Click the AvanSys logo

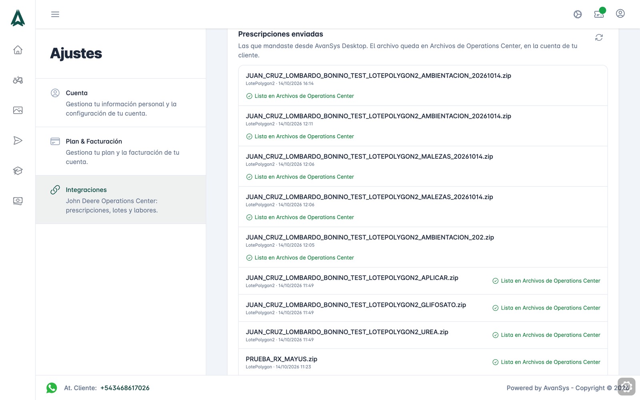click(18, 18)
